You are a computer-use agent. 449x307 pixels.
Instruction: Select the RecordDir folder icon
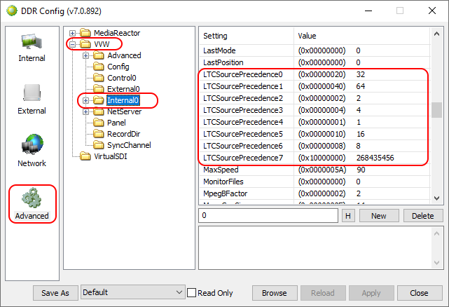pos(99,134)
